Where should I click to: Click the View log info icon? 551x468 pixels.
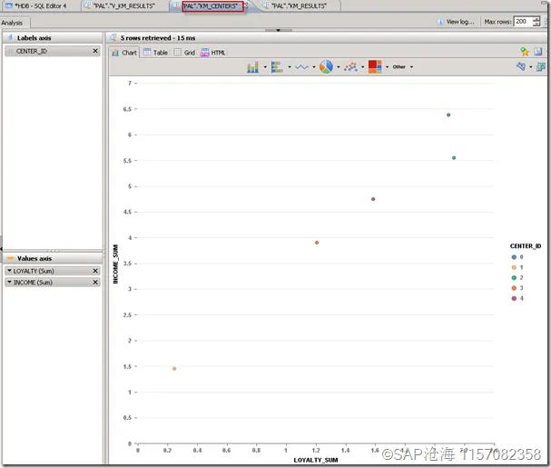pyautogui.click(x=440, y=22)
